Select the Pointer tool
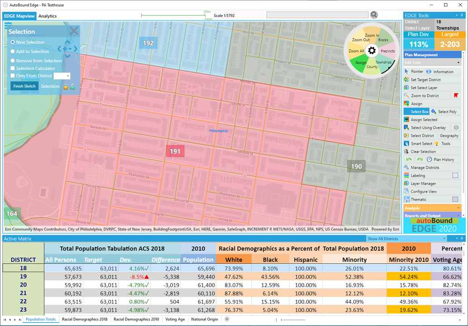 [414, 72]
